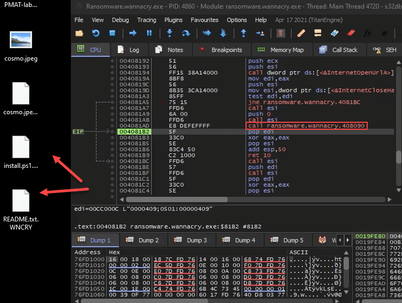The width and height of the screenshot is (402, 303).
Task: Click the fx functions toolbar icon
Action: pyautogui.click(x=368, y=33)
